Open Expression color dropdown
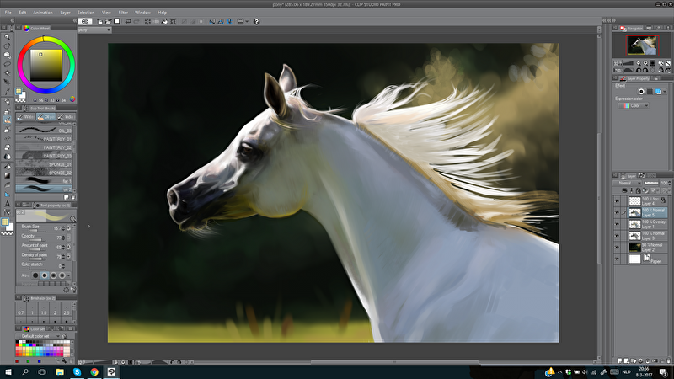 click(634, 106)
